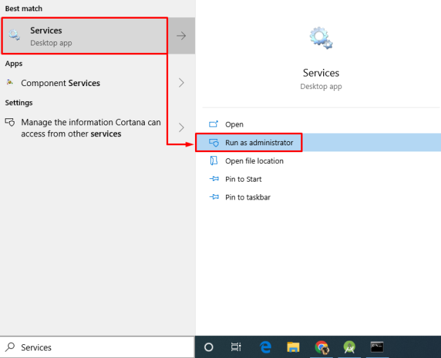Click the Cortana circle icon in taskbar
This screenshot has width=441, height=358.
pyautogui.click(x=209, y=347)
